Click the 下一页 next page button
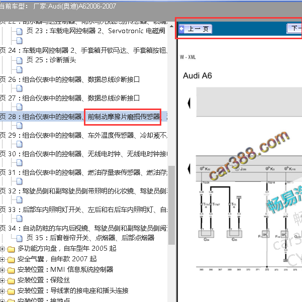This screenshot has width=302, height=302. point(294,29)
